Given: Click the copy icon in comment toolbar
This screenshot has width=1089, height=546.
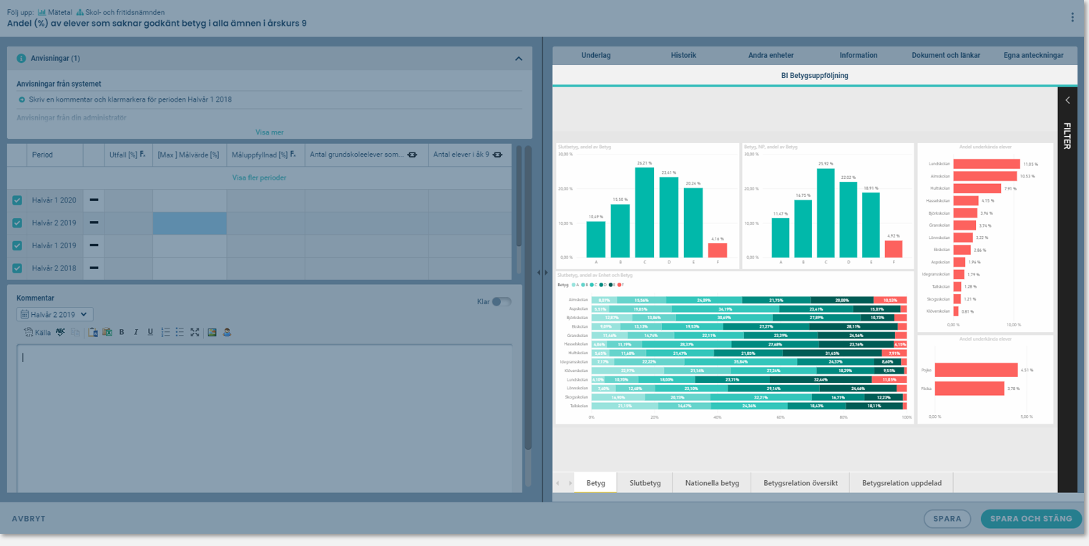Looking at the screenshot, I should tap(75, 332).
